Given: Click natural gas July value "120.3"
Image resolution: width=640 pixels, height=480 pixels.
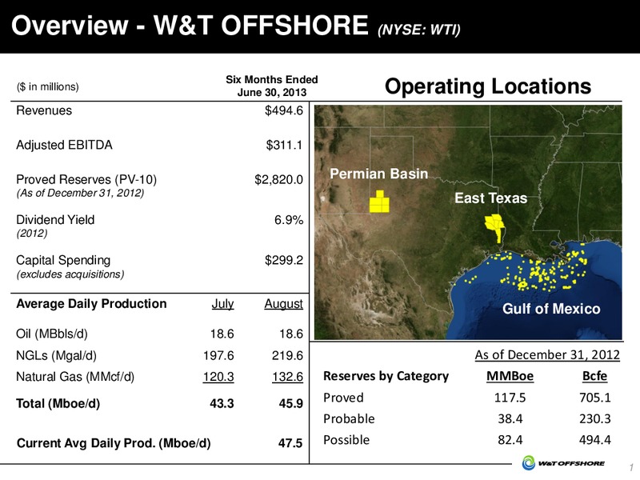Looking at the screenshot, I should pyautogui.click(x=218, y=377).
